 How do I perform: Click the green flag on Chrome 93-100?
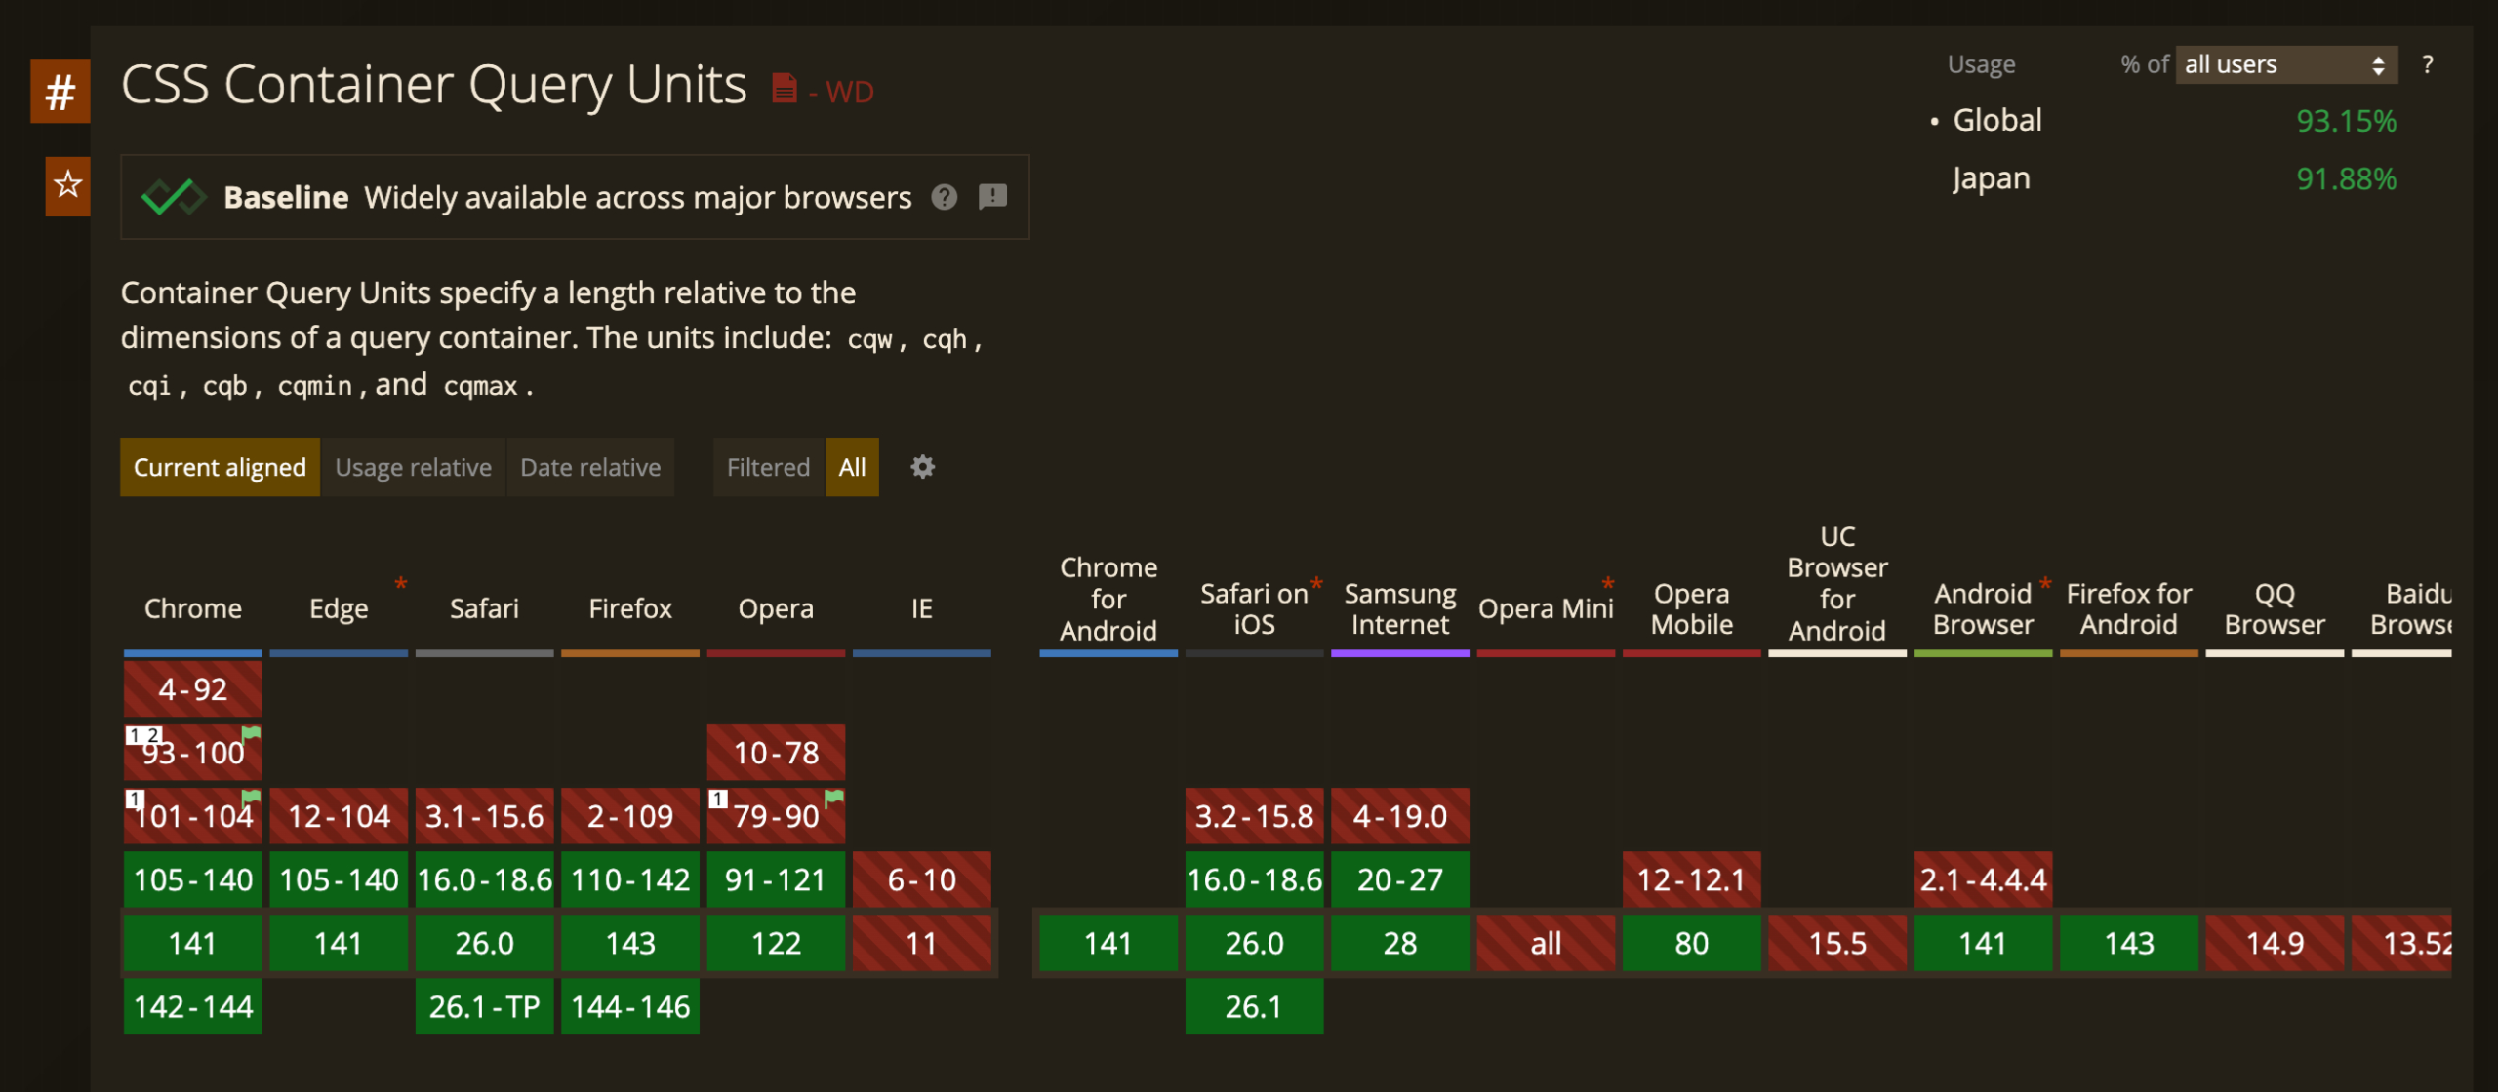pos(252,733)
